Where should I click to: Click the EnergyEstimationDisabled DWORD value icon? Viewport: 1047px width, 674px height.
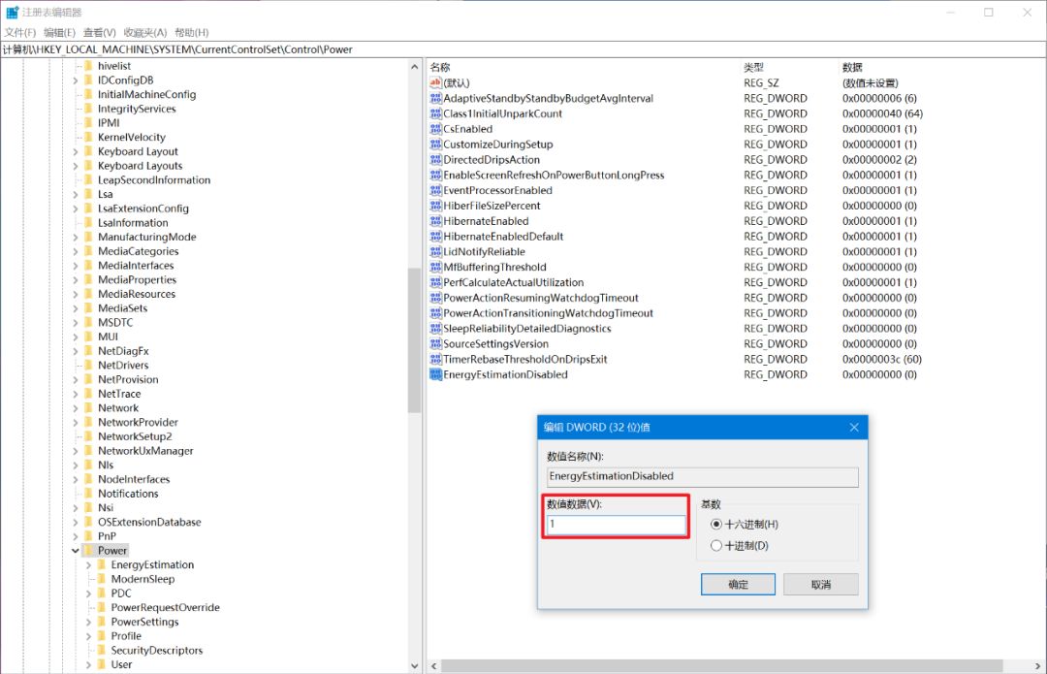(x=436, y=374)
